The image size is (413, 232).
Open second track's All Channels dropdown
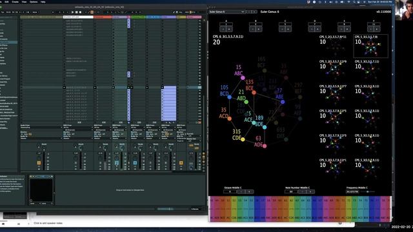[78, 130]
